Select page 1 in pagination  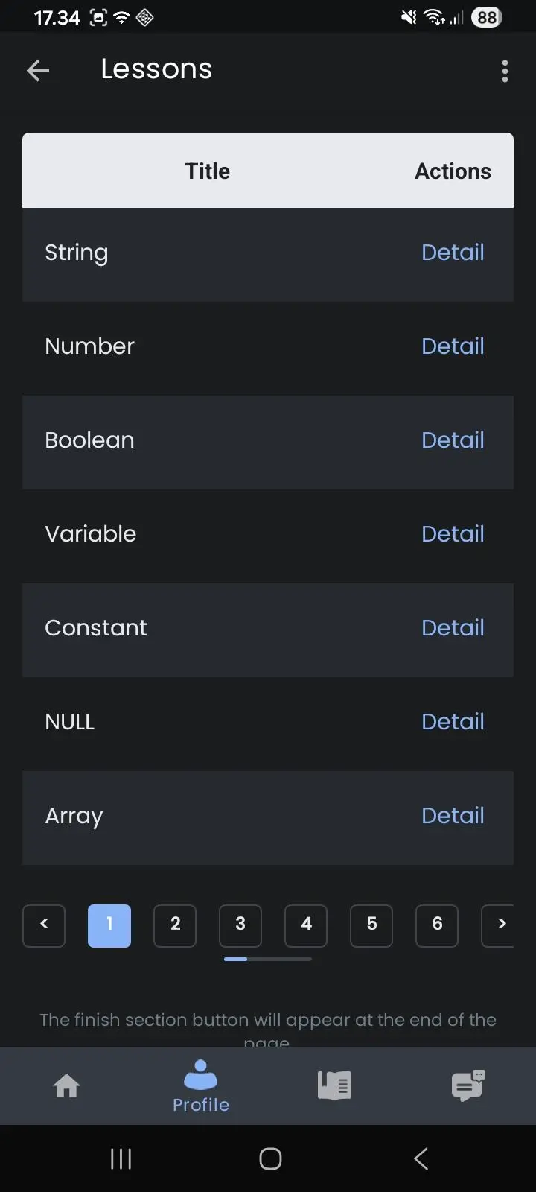point(109,925)
